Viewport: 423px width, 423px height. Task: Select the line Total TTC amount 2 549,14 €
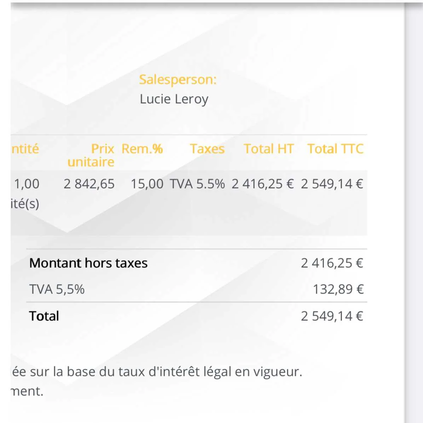332,184
